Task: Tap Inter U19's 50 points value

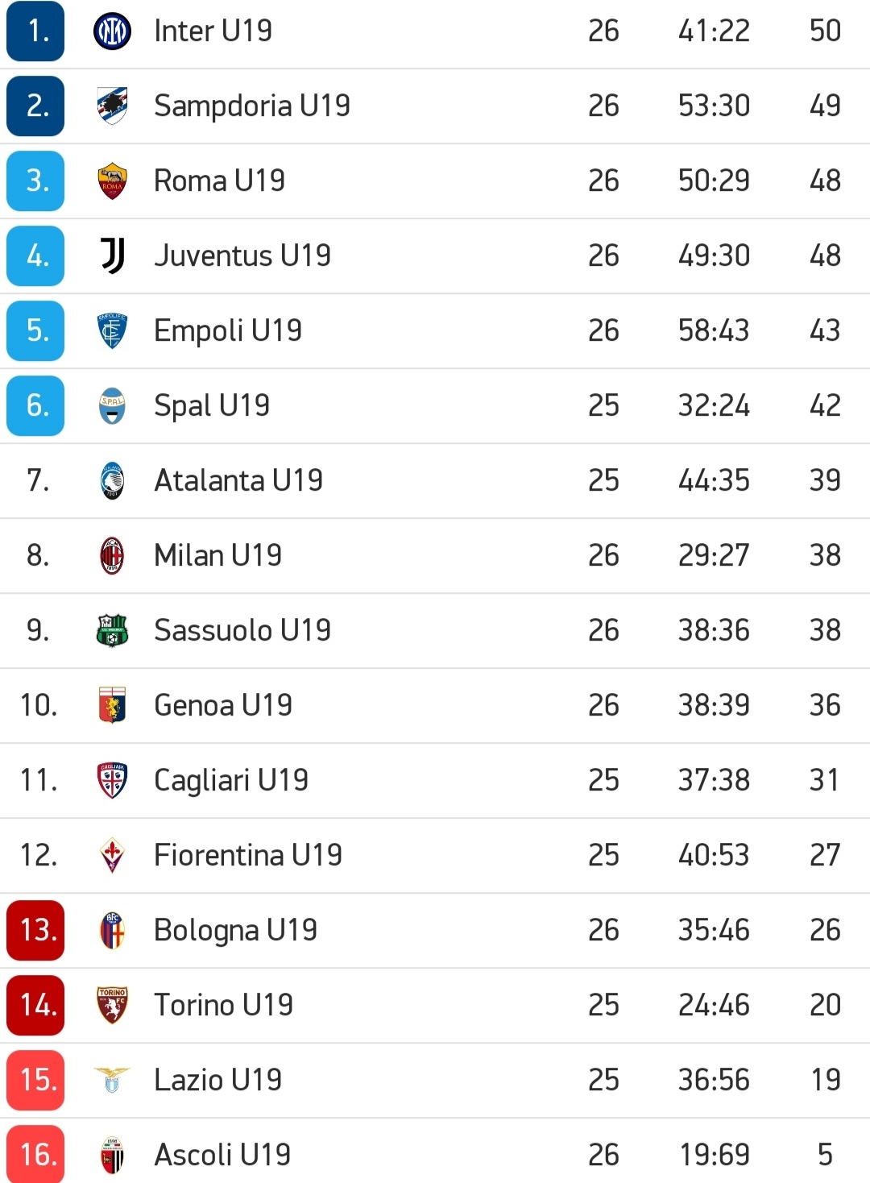Action: pyautogui.click(x=825, y=31)
